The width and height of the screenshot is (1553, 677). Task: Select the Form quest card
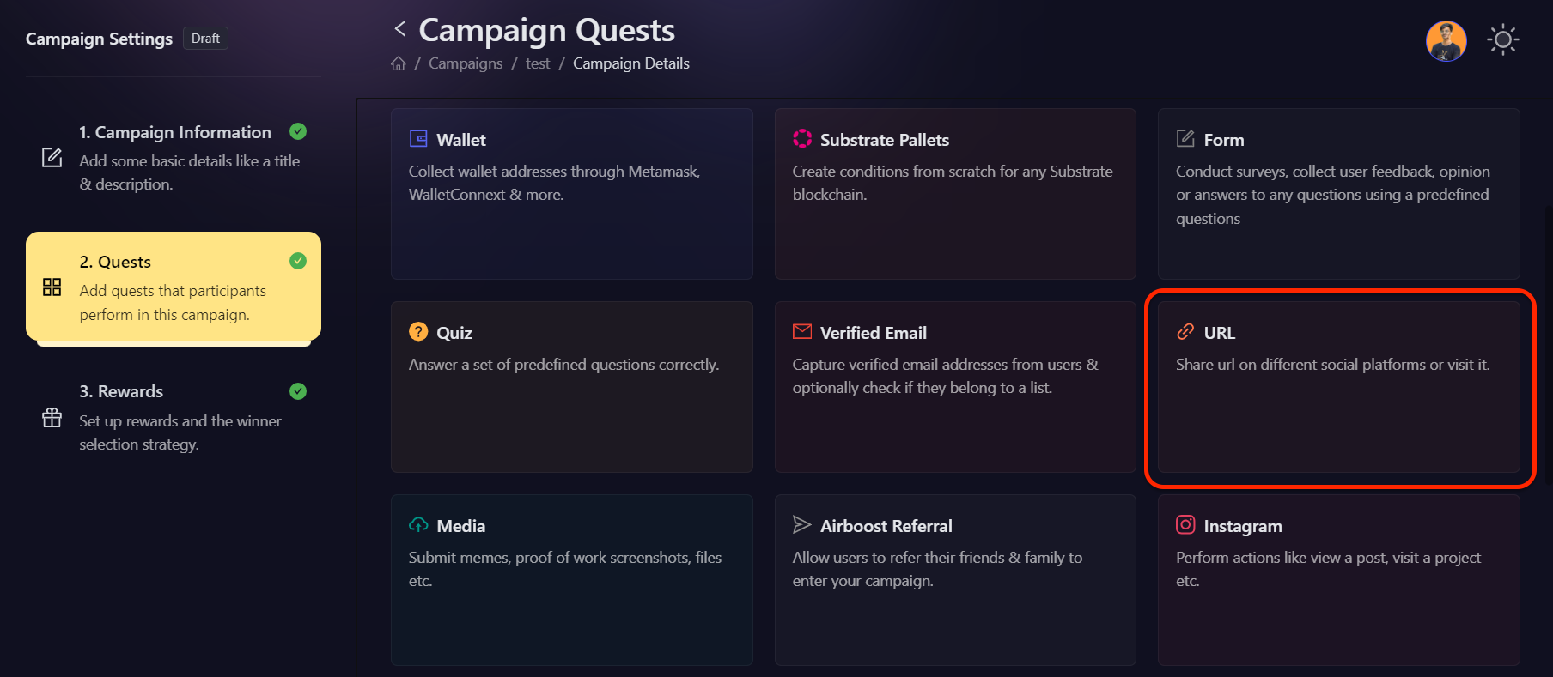pos(1338,193)
